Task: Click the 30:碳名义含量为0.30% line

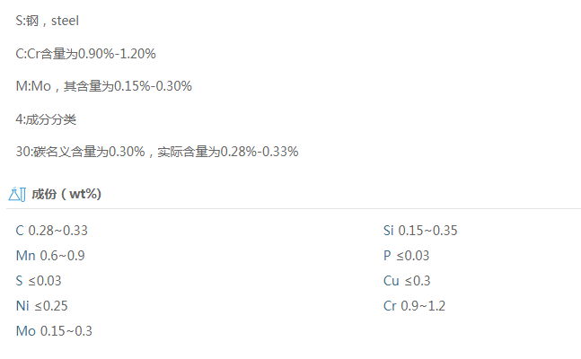Action: (x=81, y=152)
